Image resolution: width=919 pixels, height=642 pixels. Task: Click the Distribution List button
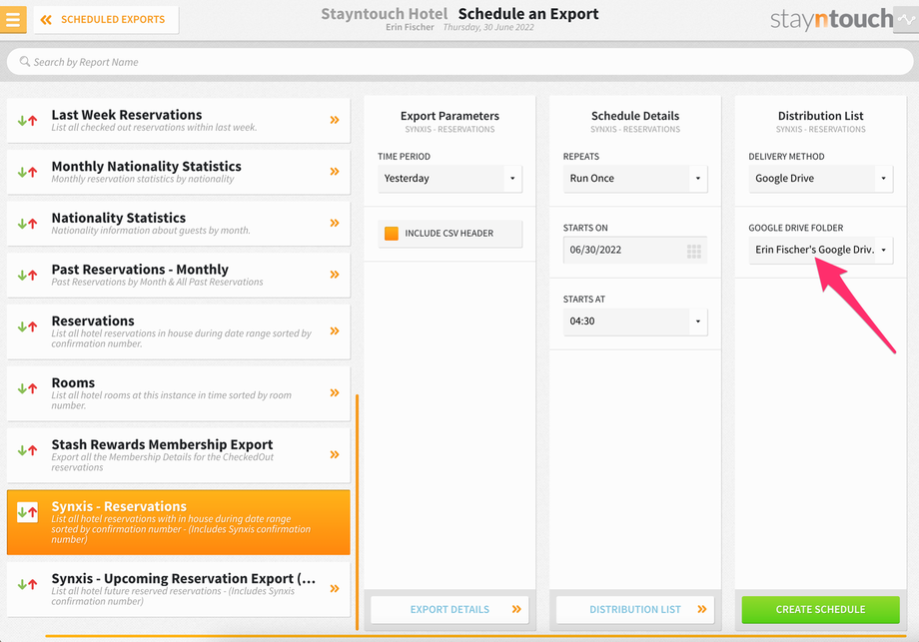click(x=635, y=610)
